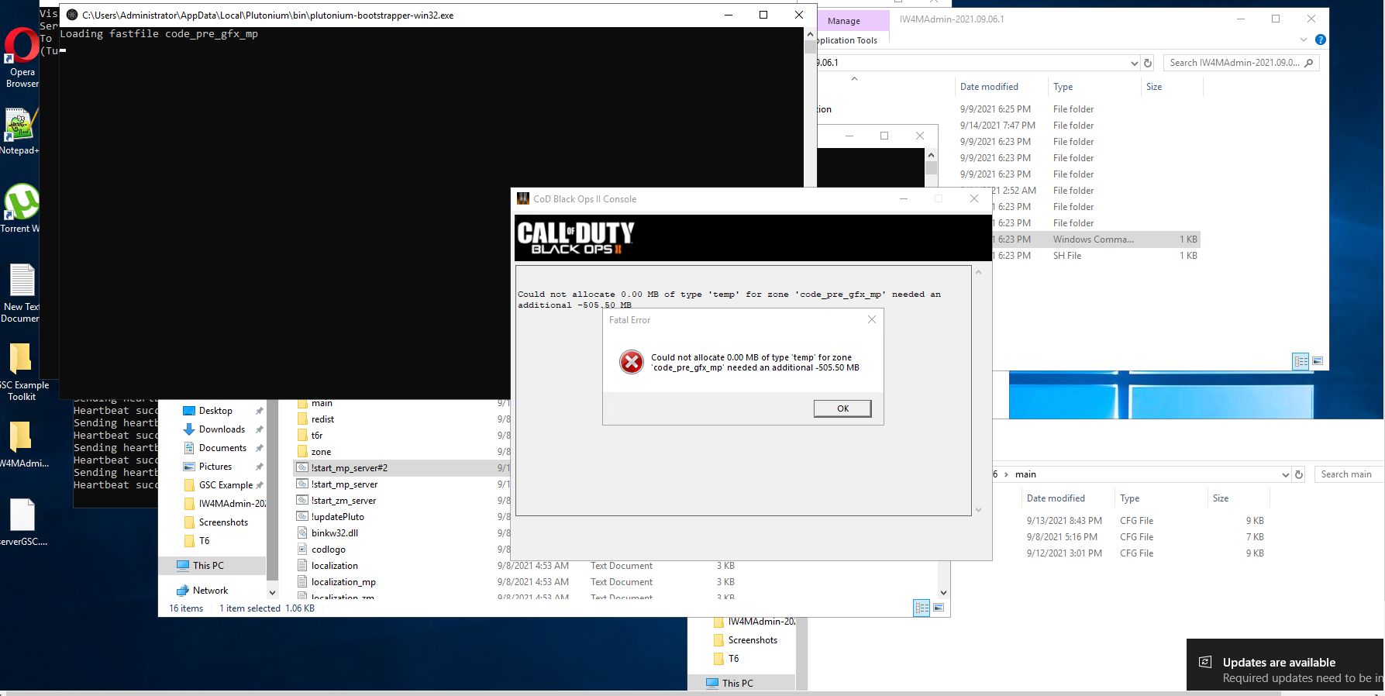Sort files by Date modified column
Image resolution: width=1385 pixels, height=696 pixels.
tap(989, 87)
